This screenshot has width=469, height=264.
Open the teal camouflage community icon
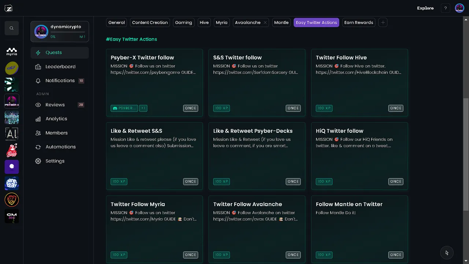click(x=12, y=84)
